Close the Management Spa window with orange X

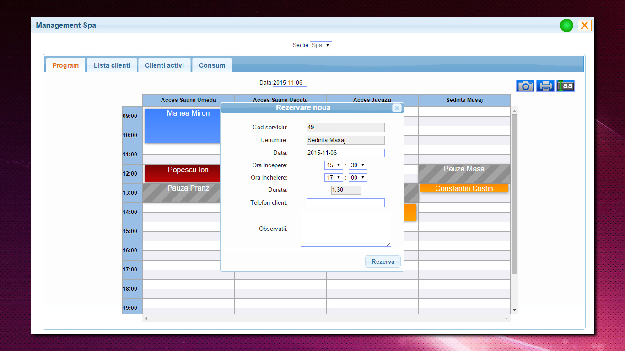[x=584, y=26]
